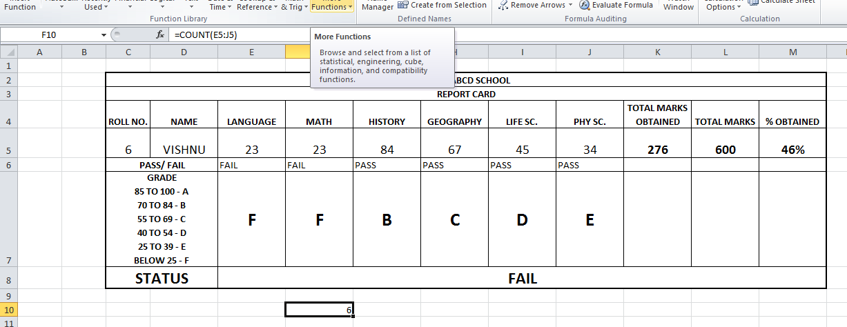Select the FAIL result under LANGUAGE

(251, 165)
